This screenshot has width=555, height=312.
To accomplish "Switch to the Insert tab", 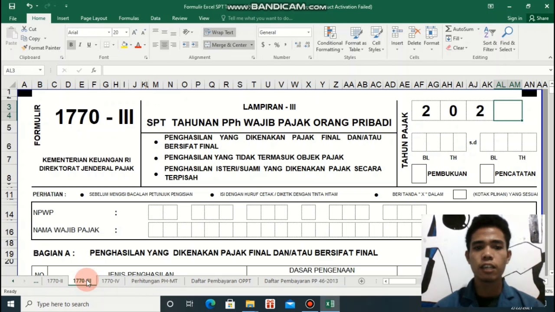I will [63, 18].
